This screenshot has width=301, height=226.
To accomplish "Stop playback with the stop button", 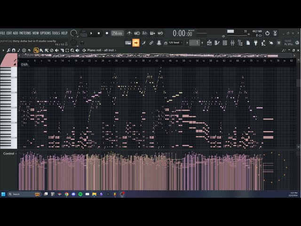I will pos(99,33).
